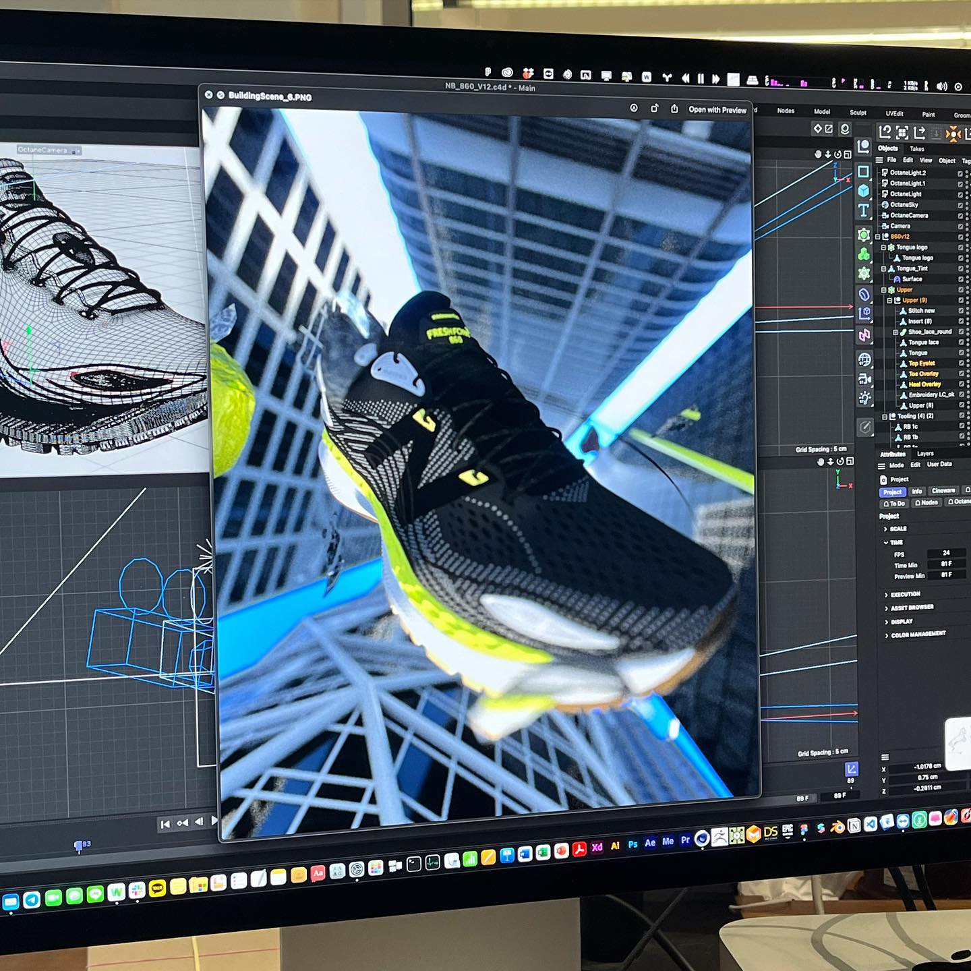Toggle layer checkbox for OctaneCamera
The width and height of the screenshot is (971, 971).
960,216
